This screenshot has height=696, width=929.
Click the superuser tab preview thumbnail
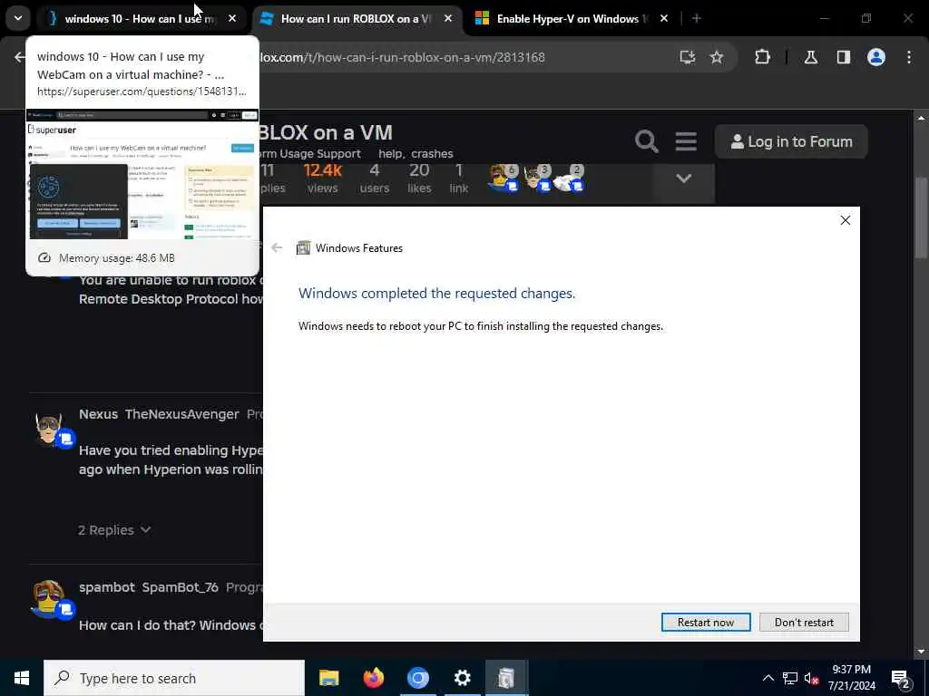142,174
